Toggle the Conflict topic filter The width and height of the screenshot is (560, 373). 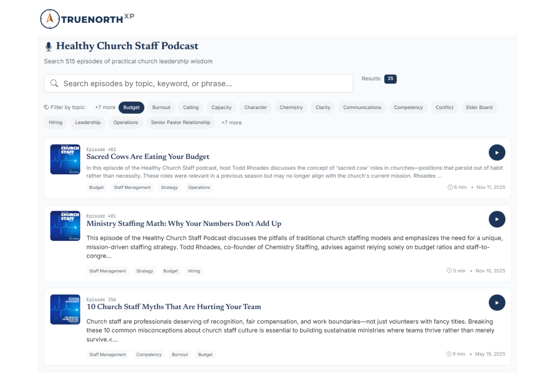[444, 107]
